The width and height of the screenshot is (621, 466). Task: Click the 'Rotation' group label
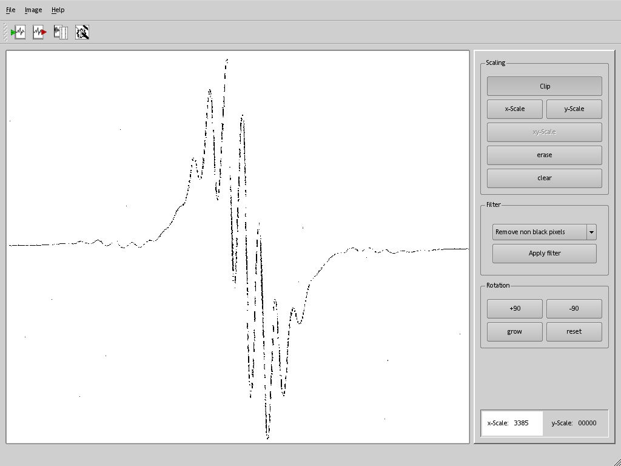[x=498, y=285]
